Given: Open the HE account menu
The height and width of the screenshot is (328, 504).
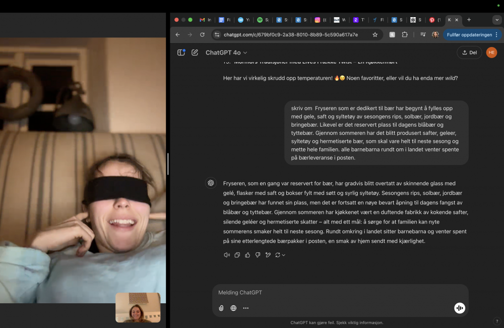Looking at the screenshot, I should click(x=491, y=52).
